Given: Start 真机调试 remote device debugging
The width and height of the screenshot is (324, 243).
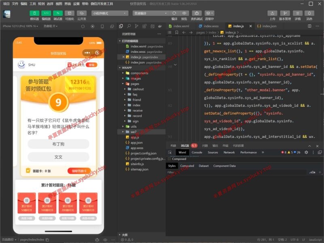Looking at the screenshot, I should [196, 13].
